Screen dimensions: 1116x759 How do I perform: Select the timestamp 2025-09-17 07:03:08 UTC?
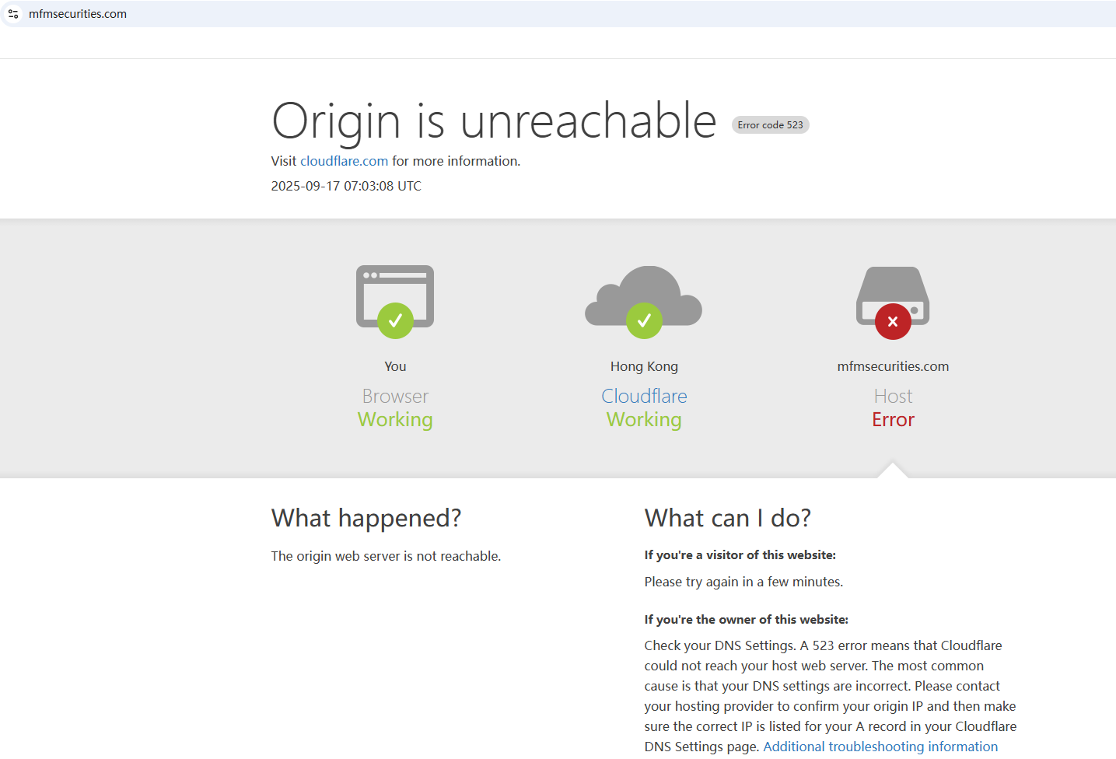tap(346, 186)
